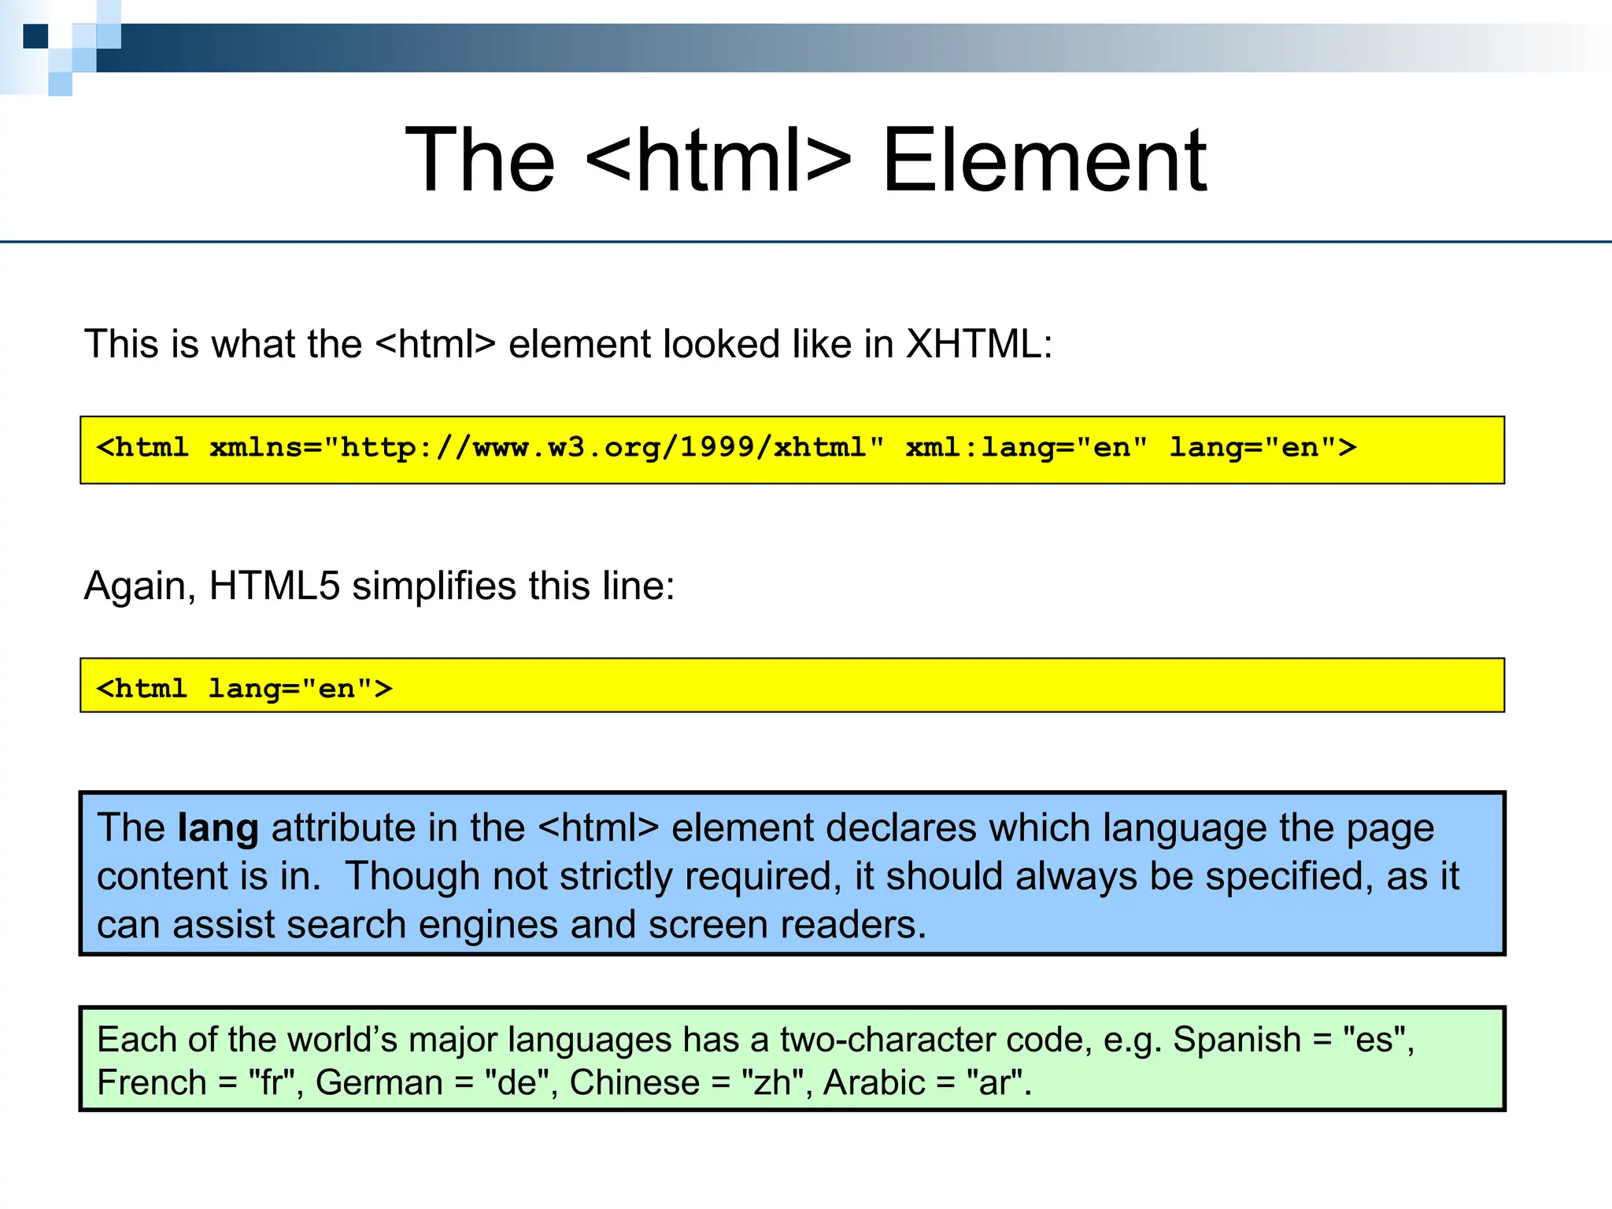Click the horizontal divider line under the title
The width and height of the screenshot is (1612, 1209).
pyautogui.click(x=806, y=242)
